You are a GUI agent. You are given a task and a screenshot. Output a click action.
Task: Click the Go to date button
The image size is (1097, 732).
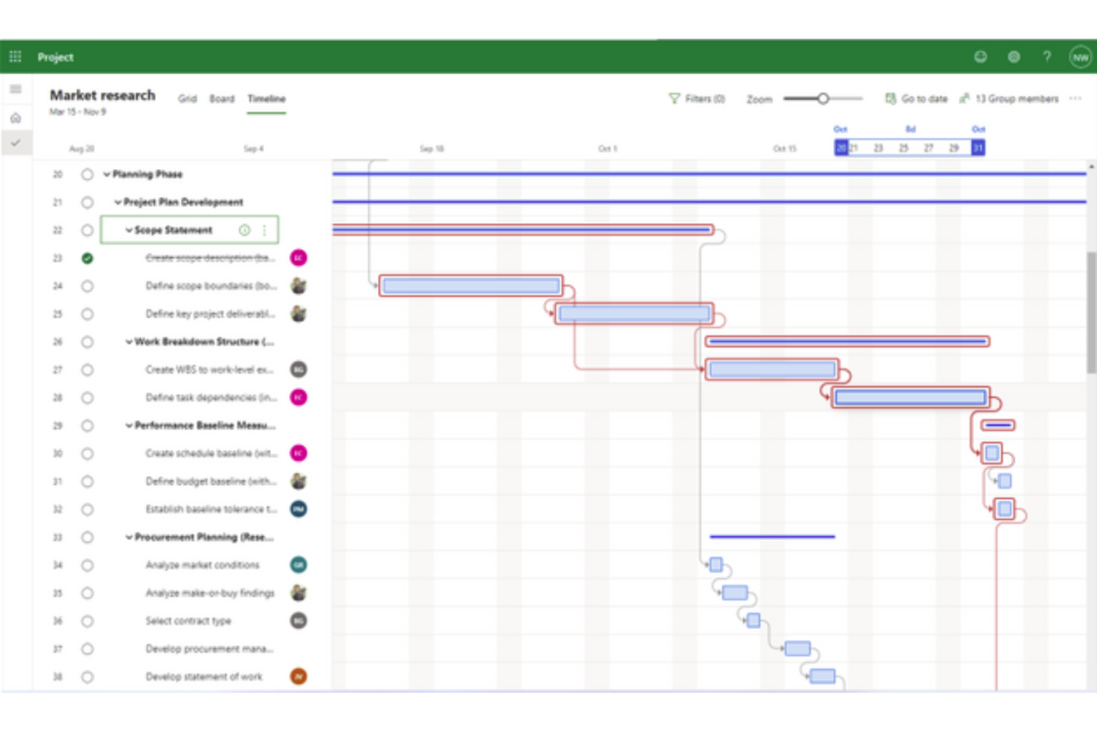click(x=916, y=99)
